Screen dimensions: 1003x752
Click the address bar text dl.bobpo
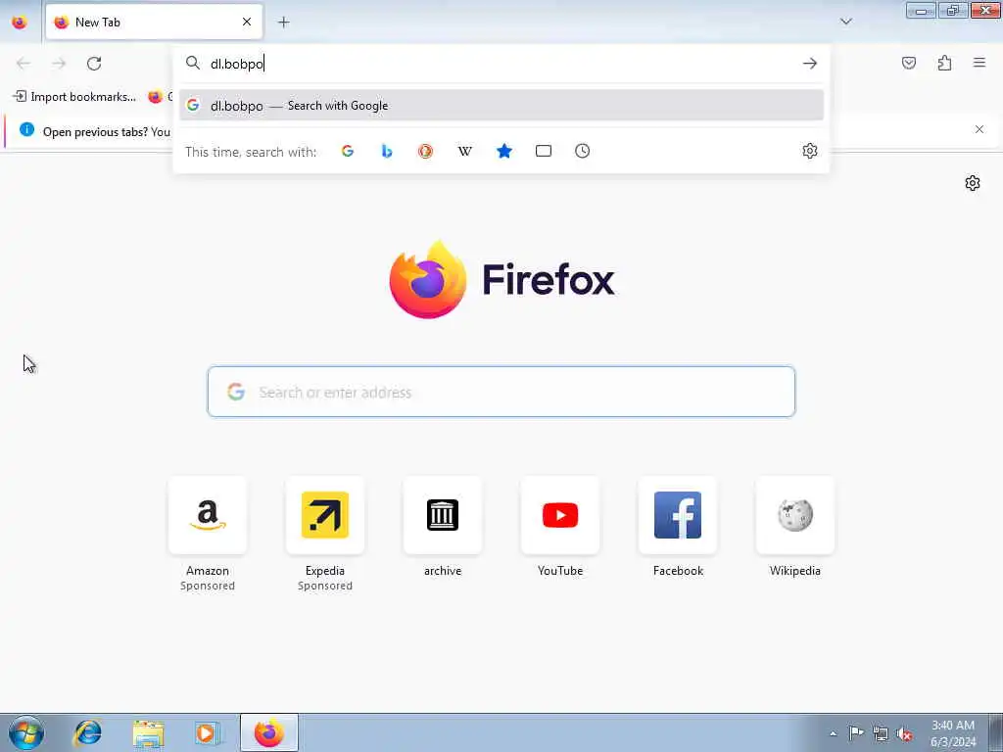coord(237,64)
